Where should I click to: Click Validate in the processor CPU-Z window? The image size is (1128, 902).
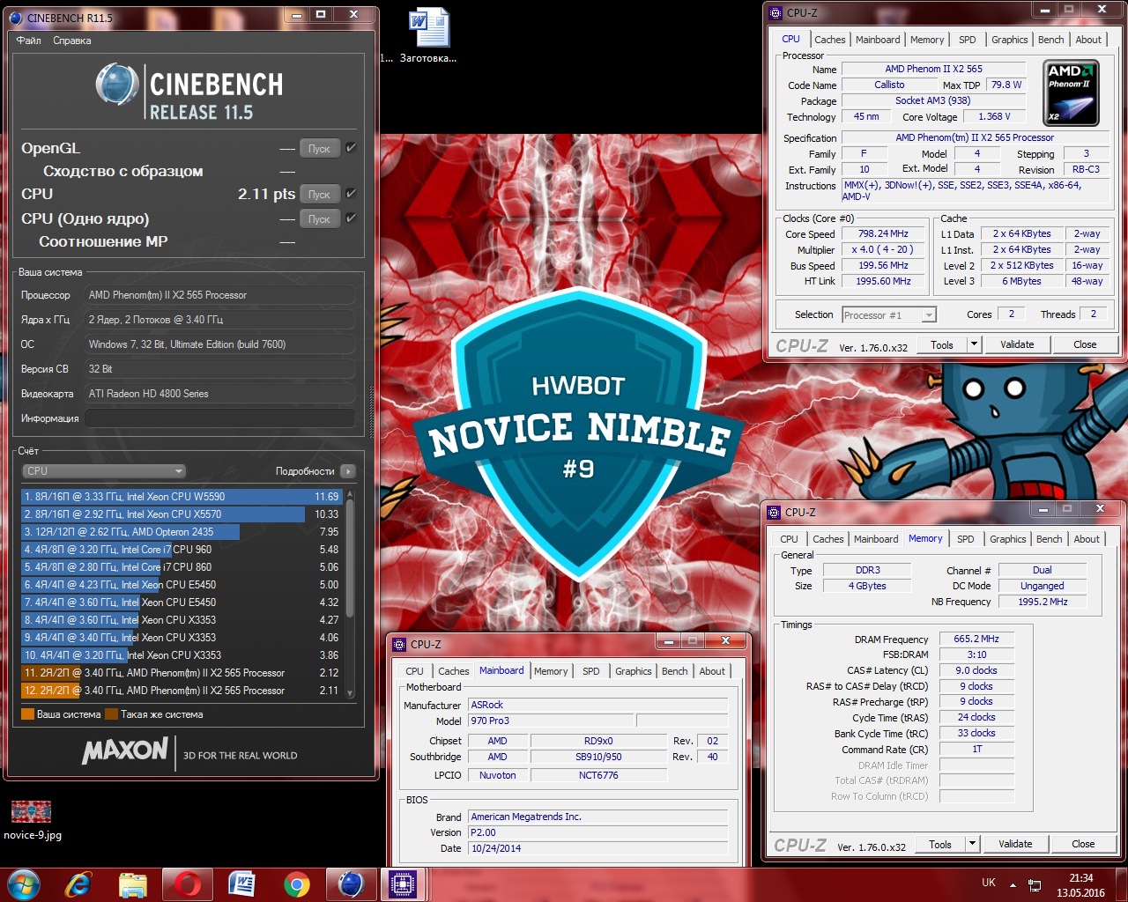[1017, 345]
